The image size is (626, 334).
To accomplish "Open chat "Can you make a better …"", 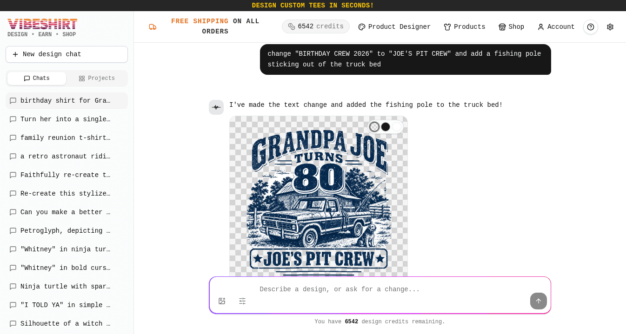I will pyautogui.click(x=67, y=212).
